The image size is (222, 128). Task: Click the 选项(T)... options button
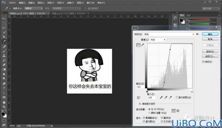210,56
